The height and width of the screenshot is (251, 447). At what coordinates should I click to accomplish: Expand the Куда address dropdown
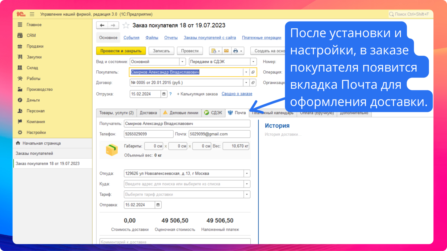click(247, 184)
